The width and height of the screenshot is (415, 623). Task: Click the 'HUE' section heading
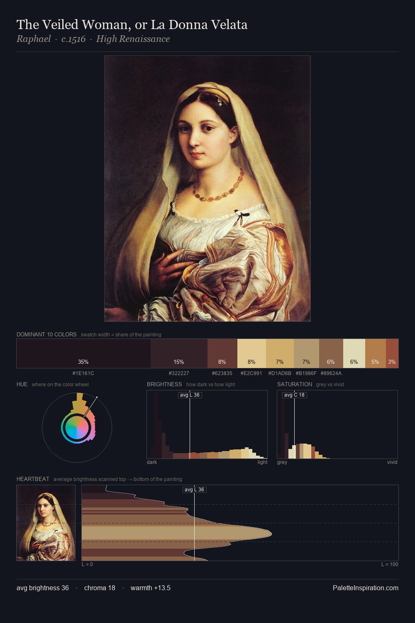click(22, 384)
